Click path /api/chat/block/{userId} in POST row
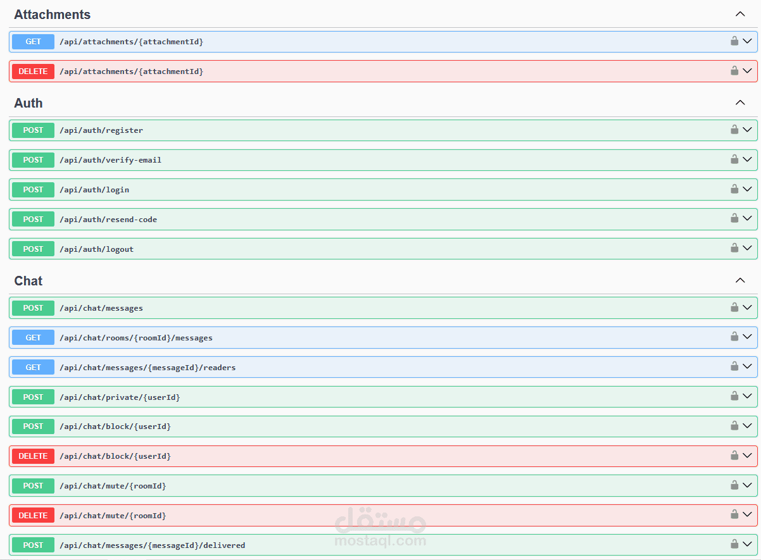This screenshot has height=560, width=761. click(115, 426)
